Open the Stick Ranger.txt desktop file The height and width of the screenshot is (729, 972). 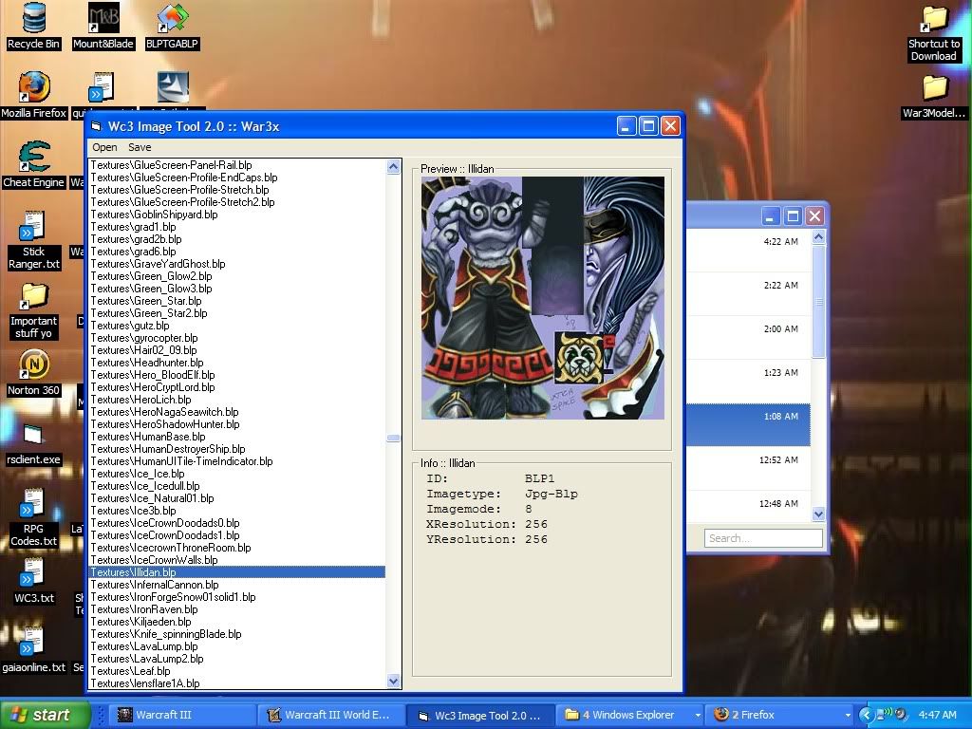pos(33,240)
